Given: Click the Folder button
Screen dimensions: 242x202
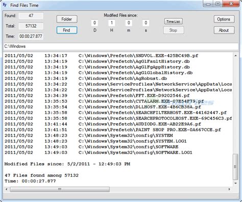Looking at the screenshot, I should click(x=67, y=19).
